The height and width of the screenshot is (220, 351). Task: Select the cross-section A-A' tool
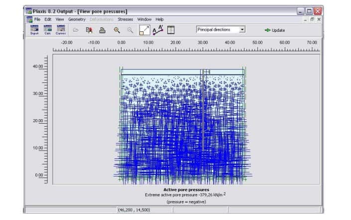click(158, 30)
